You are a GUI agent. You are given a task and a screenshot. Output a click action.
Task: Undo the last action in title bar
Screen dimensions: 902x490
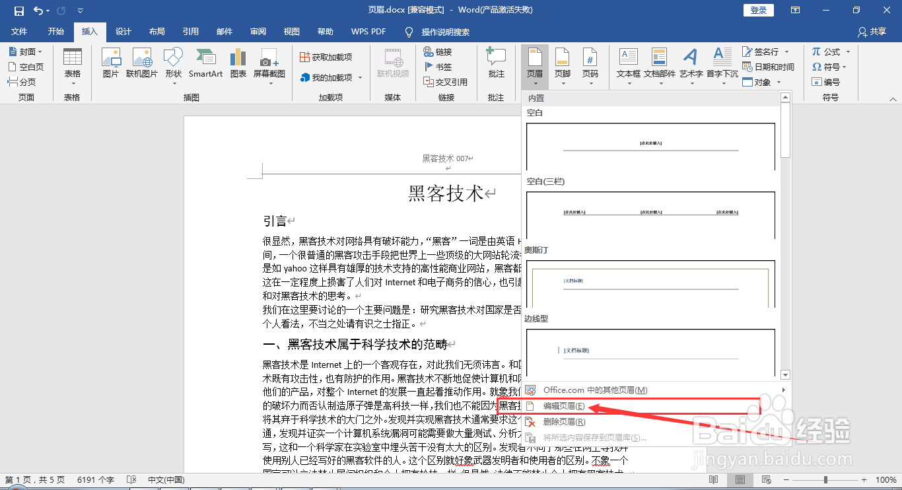(x=38, y=11)
